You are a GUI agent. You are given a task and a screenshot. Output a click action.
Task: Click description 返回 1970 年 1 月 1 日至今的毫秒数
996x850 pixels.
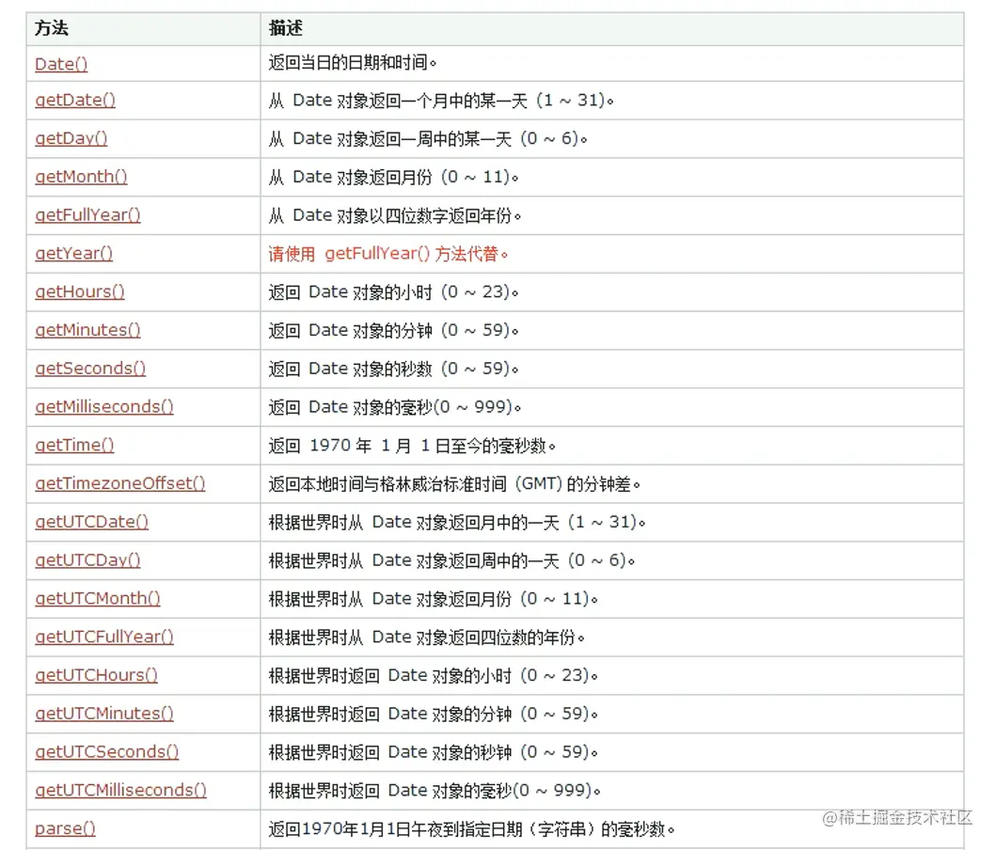pyautogui.click(x=412, y=446)
